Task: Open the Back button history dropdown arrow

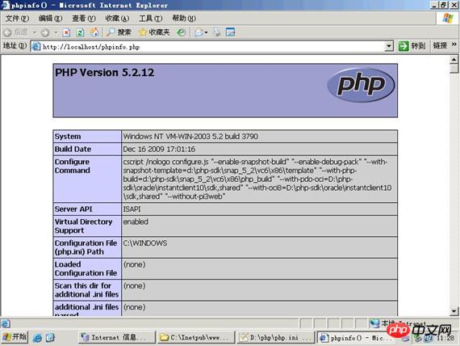Action: [x=35, y=32]
